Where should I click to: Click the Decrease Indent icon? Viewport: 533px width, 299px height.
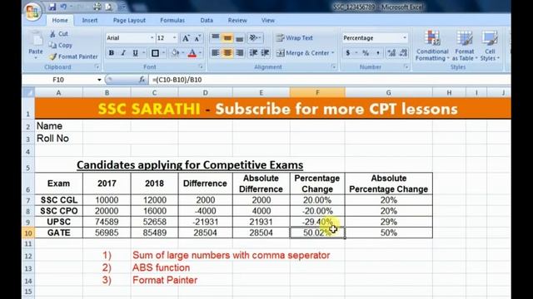tap(253, 53)
